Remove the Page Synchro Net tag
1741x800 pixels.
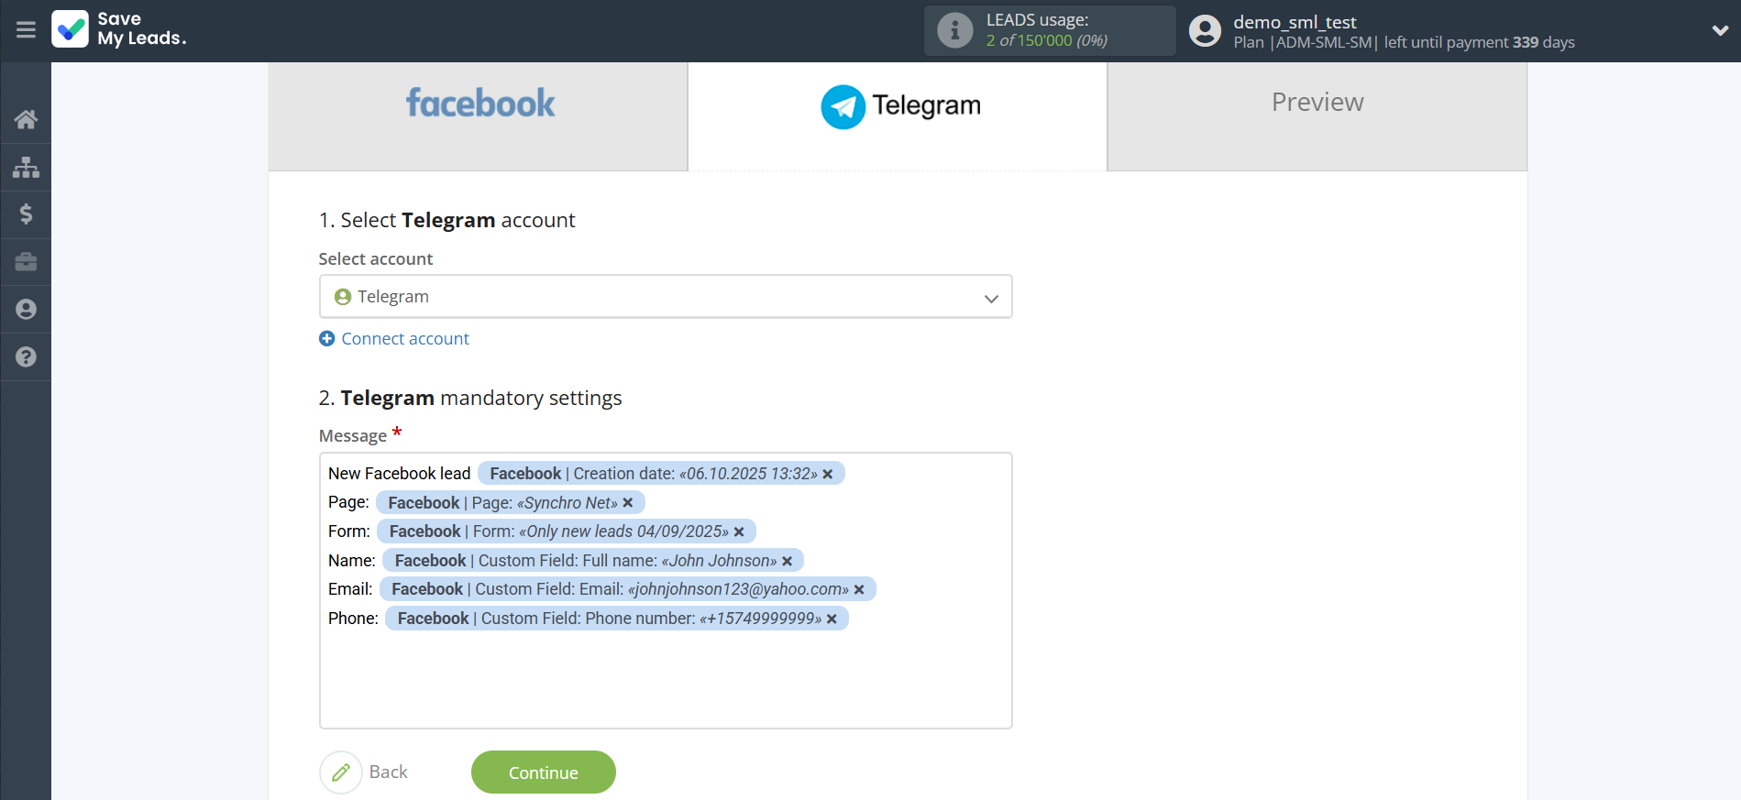click(628, 503)
